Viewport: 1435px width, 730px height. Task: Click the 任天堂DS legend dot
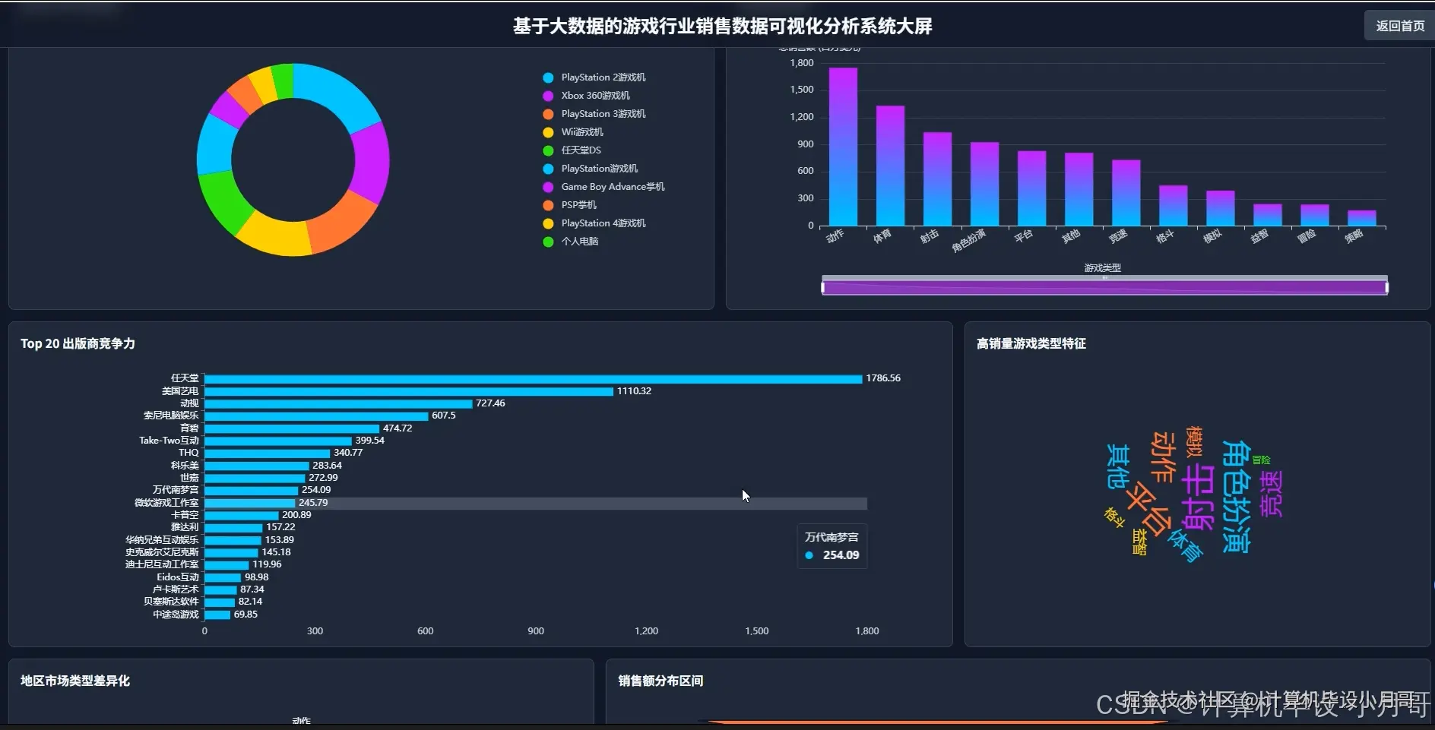point(547,150)
